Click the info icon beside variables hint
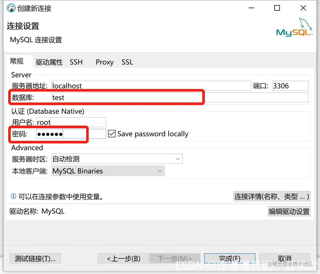 pos(13,197)
